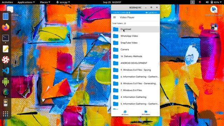Image resolution: width=224 pixels, height=126 pixels.
Task: Open the yellow notes app in dock
Action: tap(6, 49)
